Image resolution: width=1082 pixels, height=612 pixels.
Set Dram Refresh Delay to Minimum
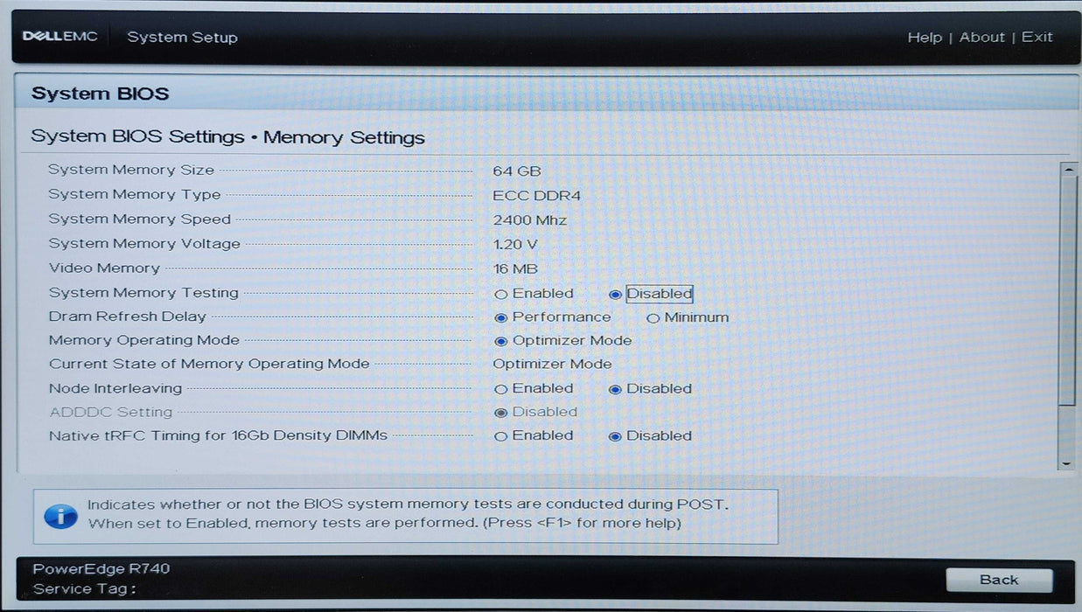pyautogui.click(x=653, y=318)
